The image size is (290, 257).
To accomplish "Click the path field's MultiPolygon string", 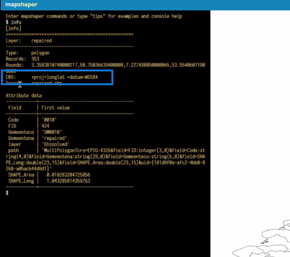I will tap(105, 160).
